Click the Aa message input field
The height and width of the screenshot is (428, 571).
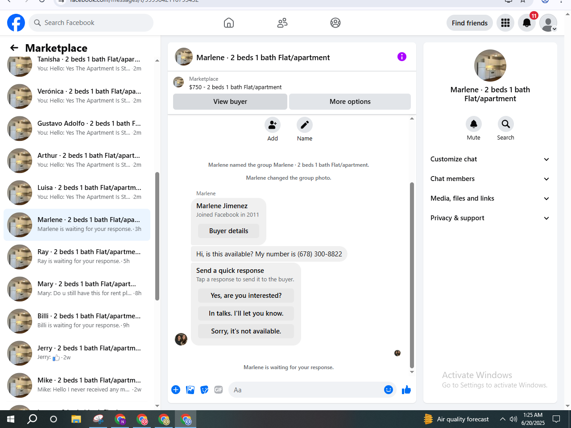pos(306,390)
